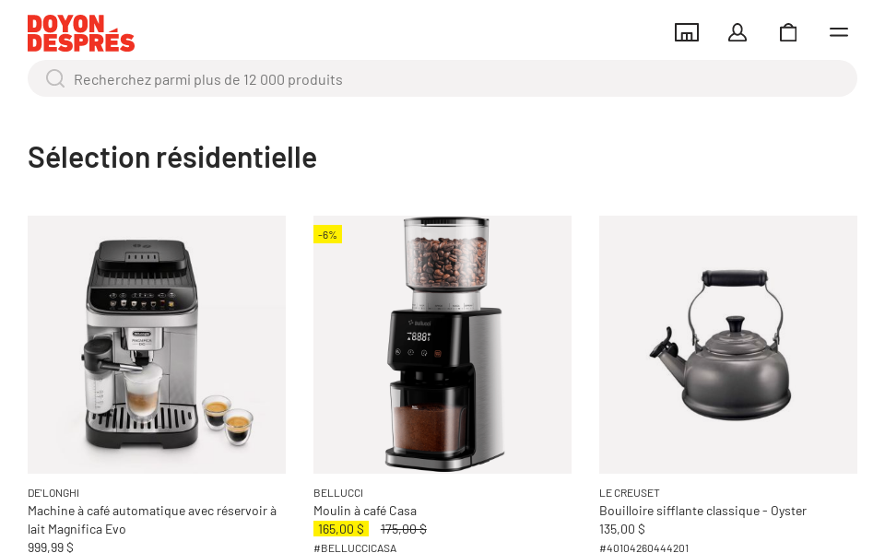Image resolution: width=885 pixels, height=553 pixels.
Task: Open the De'Longhi coffee machine image
Action: point(157,345)
